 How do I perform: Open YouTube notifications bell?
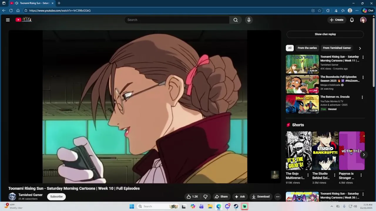pos(352,20)
